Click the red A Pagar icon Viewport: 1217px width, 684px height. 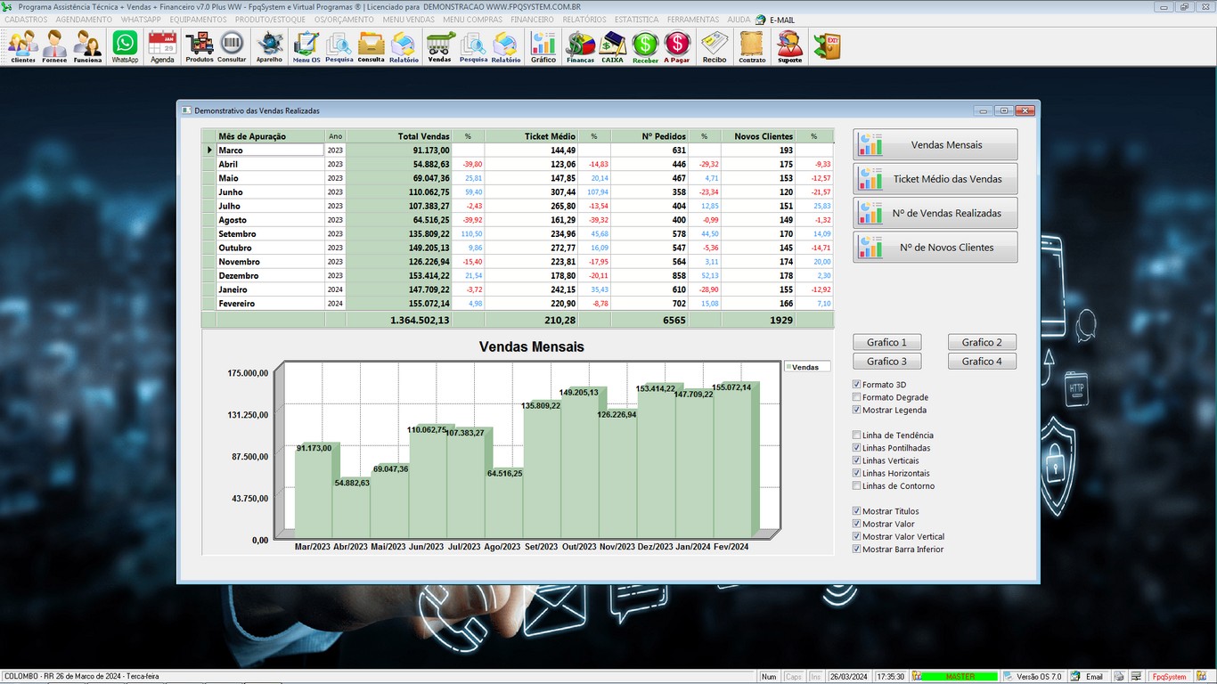[x=677, y=46]
